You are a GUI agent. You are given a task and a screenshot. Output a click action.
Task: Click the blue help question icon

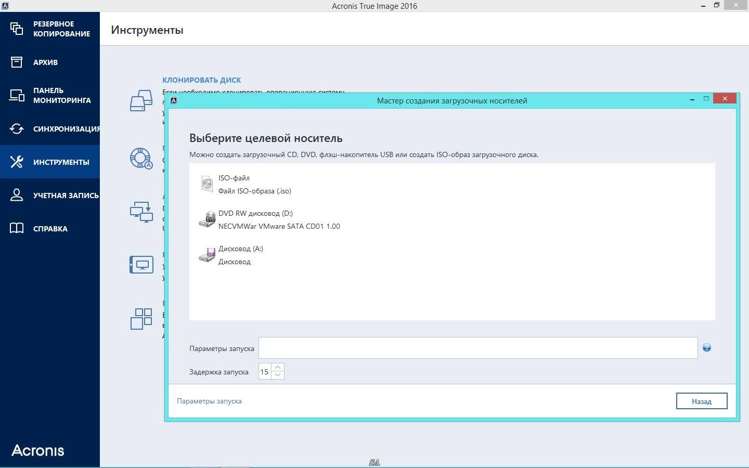706,348
